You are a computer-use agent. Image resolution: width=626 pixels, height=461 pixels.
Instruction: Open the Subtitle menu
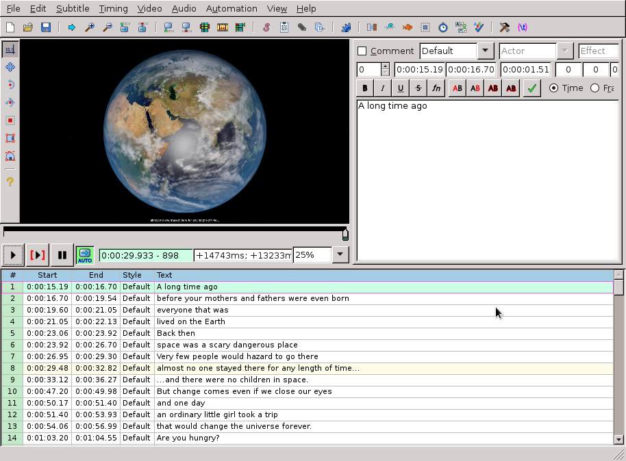[73, 8]
